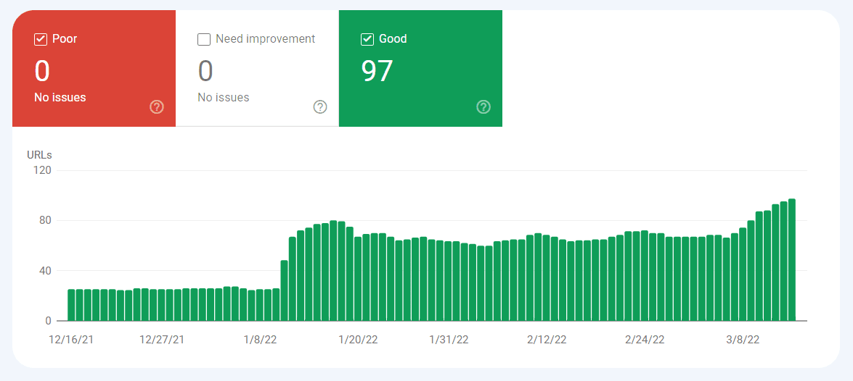Click the zero count on Need improvement card
Image resolution: width=853 pixels, height=381 pixels.
pyautogui.click(x=205, y=71)
